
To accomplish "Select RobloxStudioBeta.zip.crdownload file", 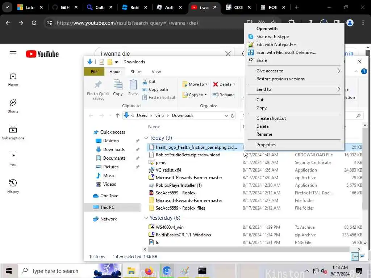I will [188, 155].
